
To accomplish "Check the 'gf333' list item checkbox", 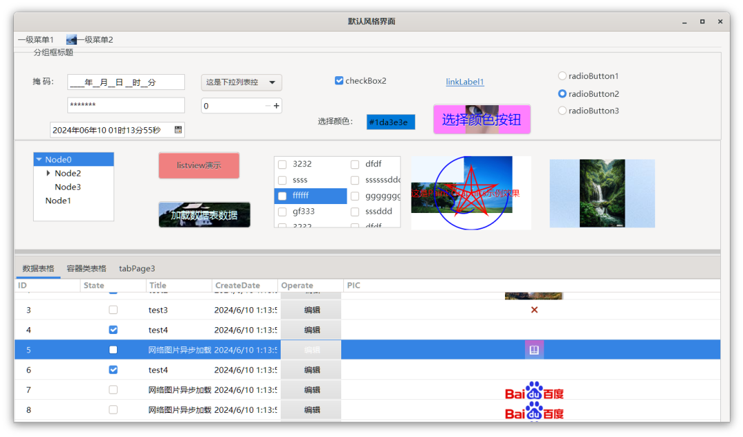I will (282, 212).
